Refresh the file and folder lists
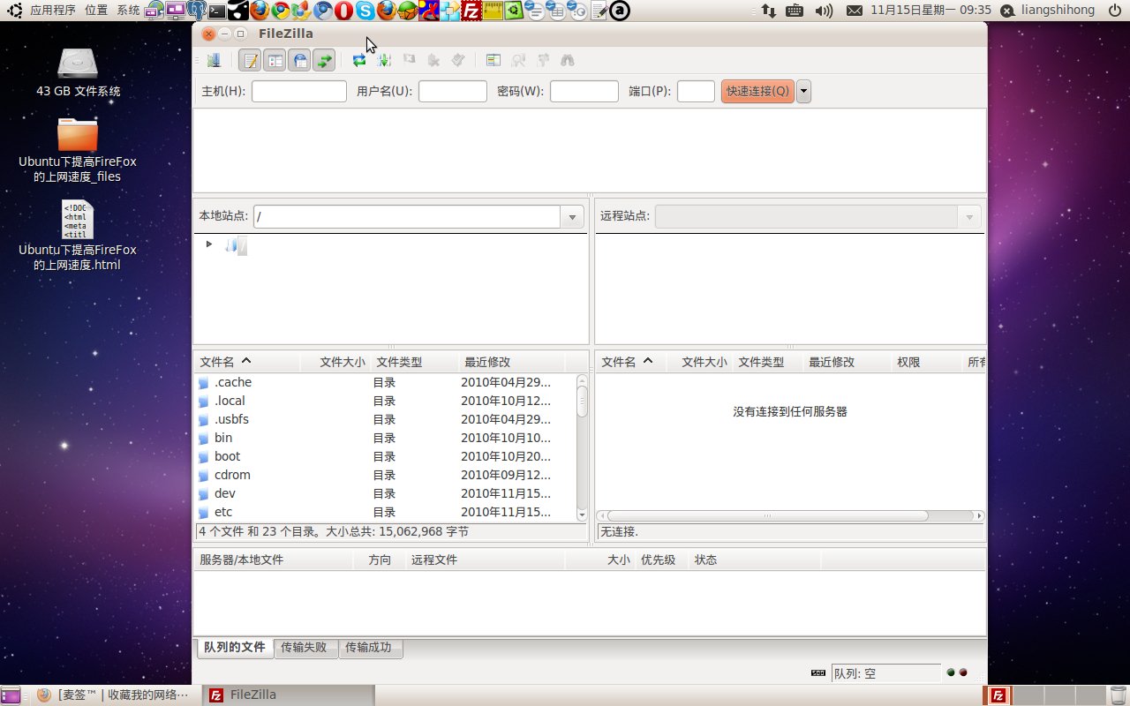The width and height of the screenshot is (1130, 706). coord(358,60)
